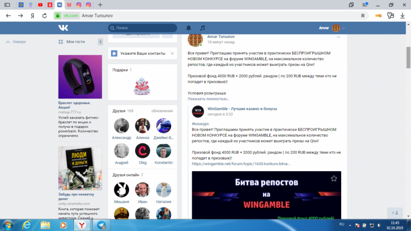Open the wingamble.net forum topic link
Image resolution: width=411 pixels, height=231 pixels.
pyautogui.click(x=241, y=164)
